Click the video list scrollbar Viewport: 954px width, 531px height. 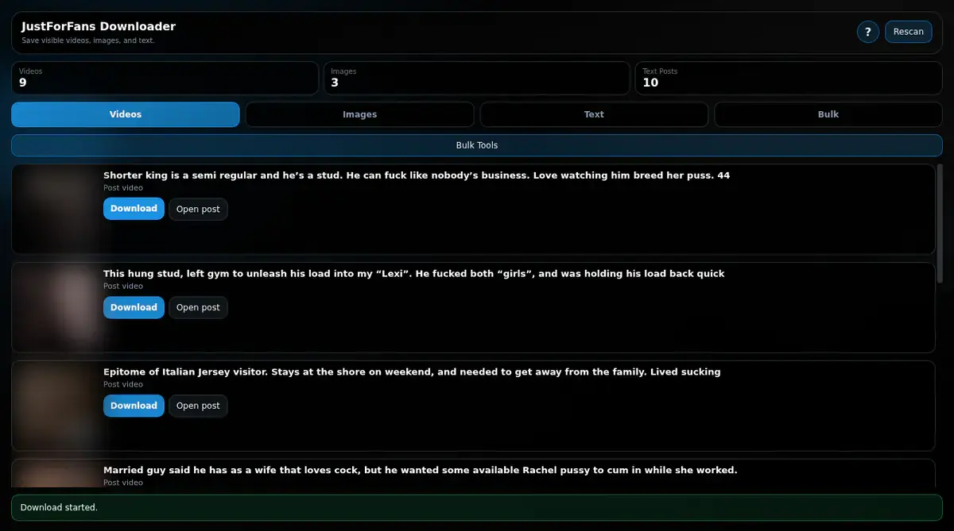point(940,222)
